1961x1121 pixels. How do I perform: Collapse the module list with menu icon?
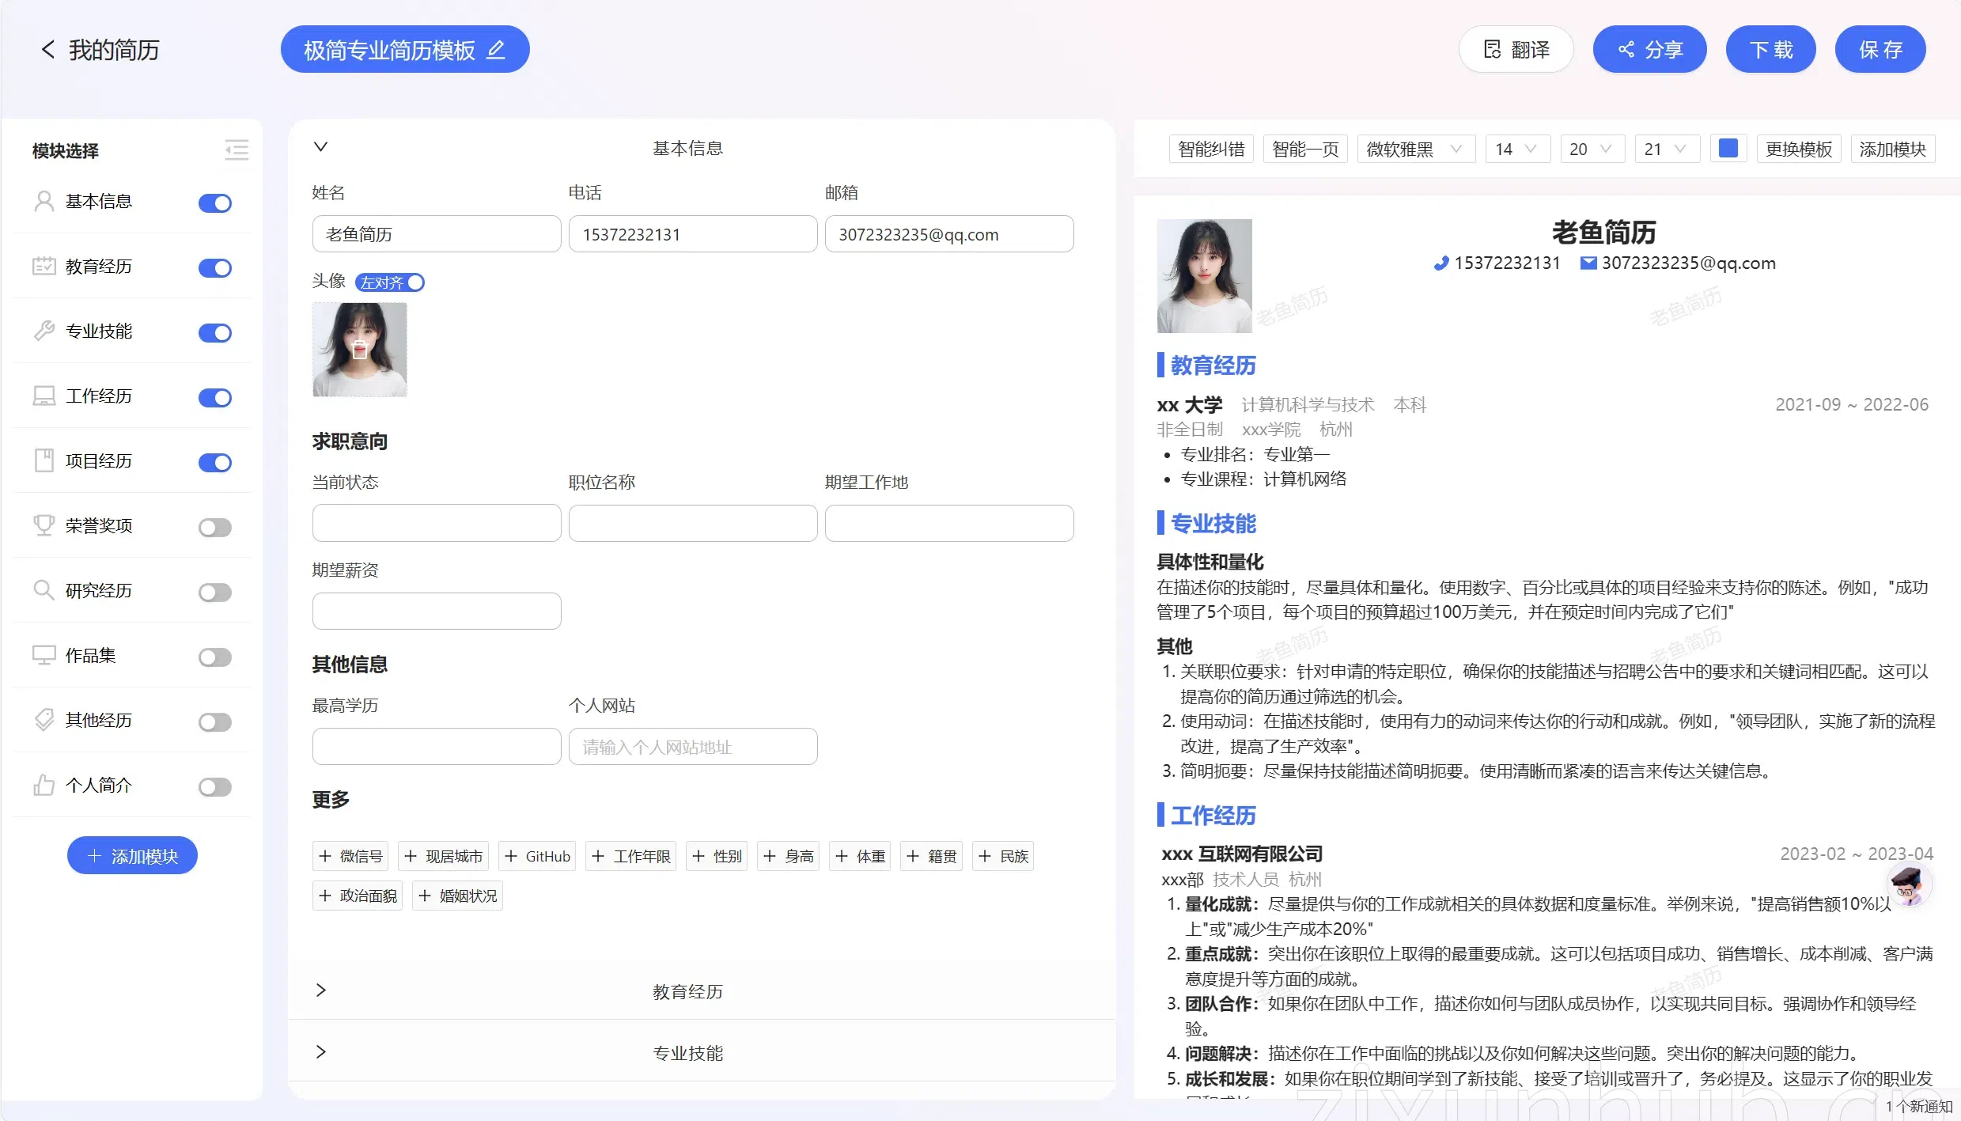pyautogui.click(x=237, y=150)
